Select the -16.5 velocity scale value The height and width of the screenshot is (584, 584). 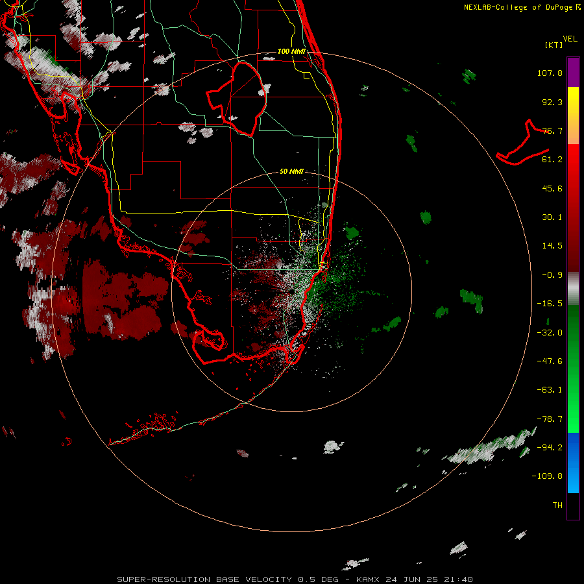[x=550, y=304]
